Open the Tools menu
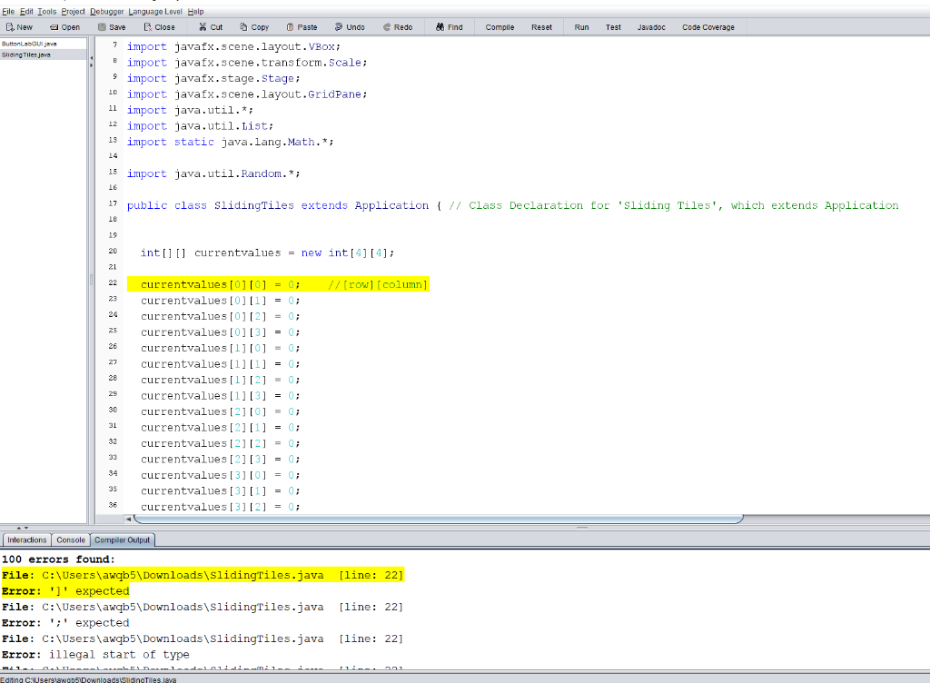 (x=47, y=11)
